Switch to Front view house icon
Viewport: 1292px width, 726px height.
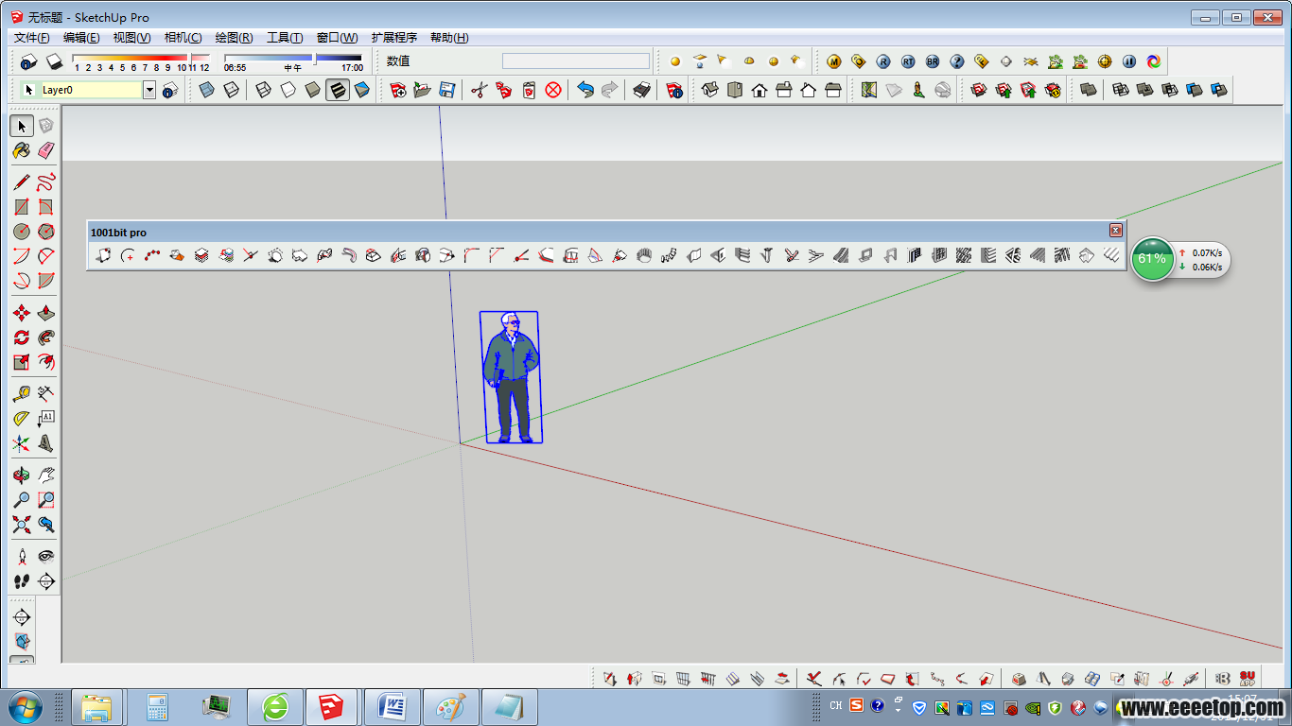click(759, 90)
